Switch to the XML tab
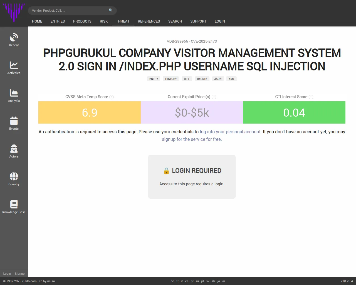 232,79
